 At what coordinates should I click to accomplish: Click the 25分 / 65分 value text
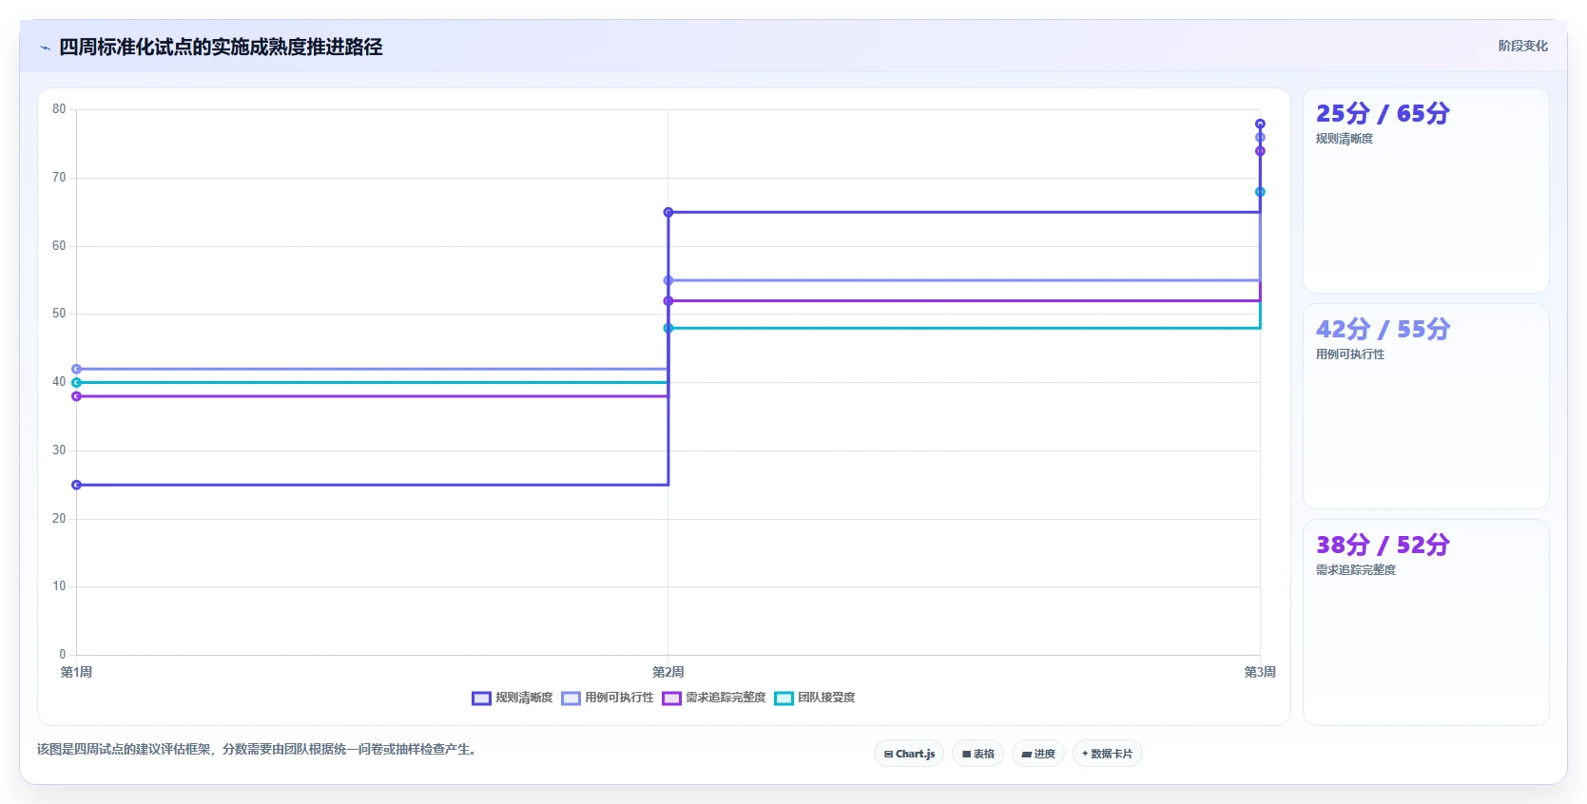point(1383,113)
